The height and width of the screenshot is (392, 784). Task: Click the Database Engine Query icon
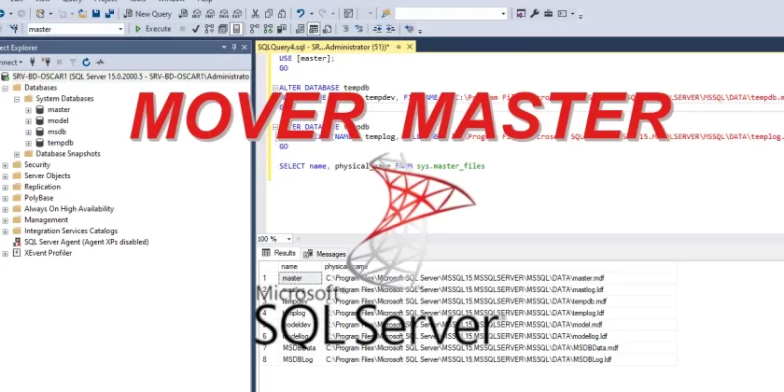[184, 14]
